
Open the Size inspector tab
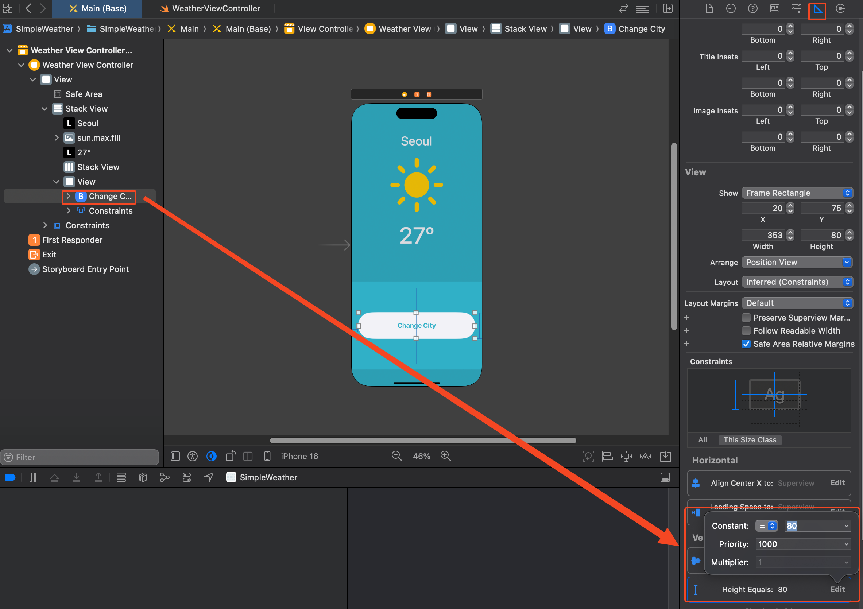click(817, 9)
